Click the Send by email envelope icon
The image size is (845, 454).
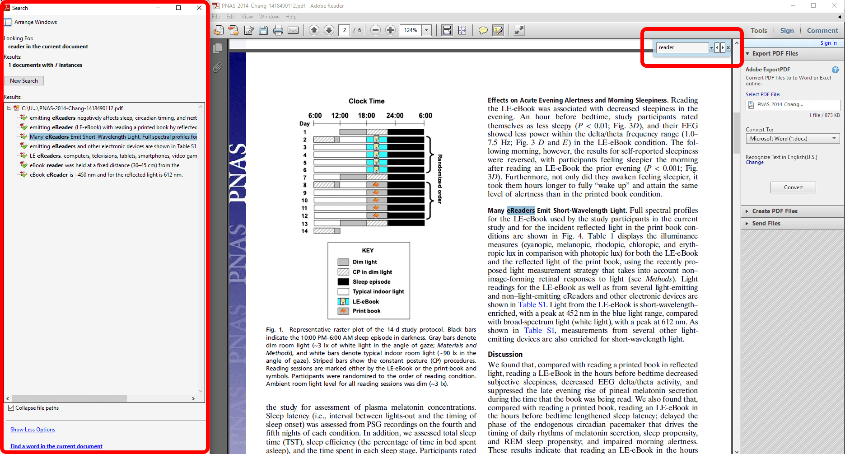(293, 30)
